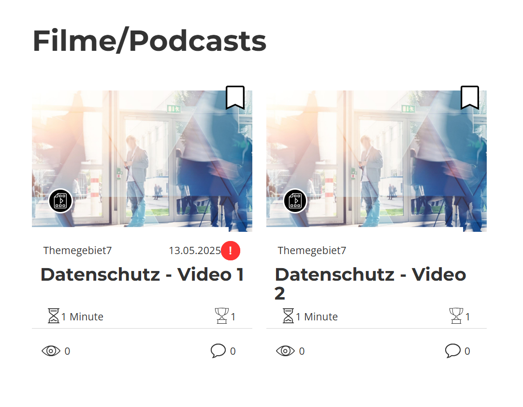The image size is (523, 407).
Task: Click the trophy icon on Video 1 card
Action: pos(222,316)
